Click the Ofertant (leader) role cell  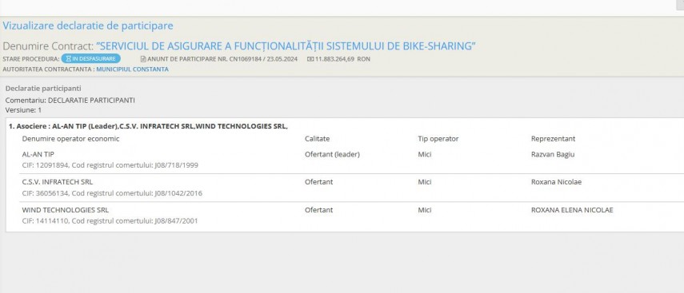click(x=333, y=155)
